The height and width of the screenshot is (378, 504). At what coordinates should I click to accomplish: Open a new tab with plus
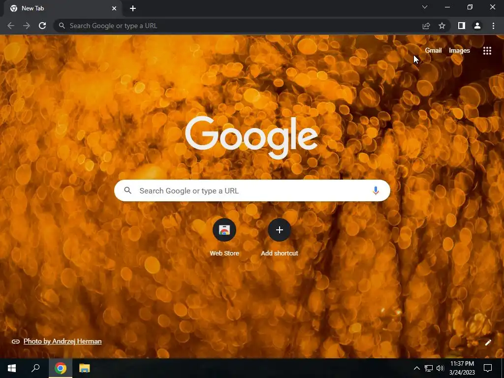click(133, 8)
